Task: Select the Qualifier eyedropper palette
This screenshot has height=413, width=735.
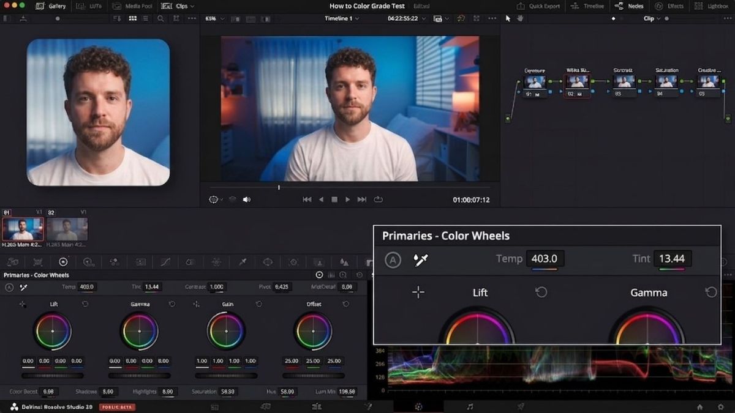Action: 243,262
